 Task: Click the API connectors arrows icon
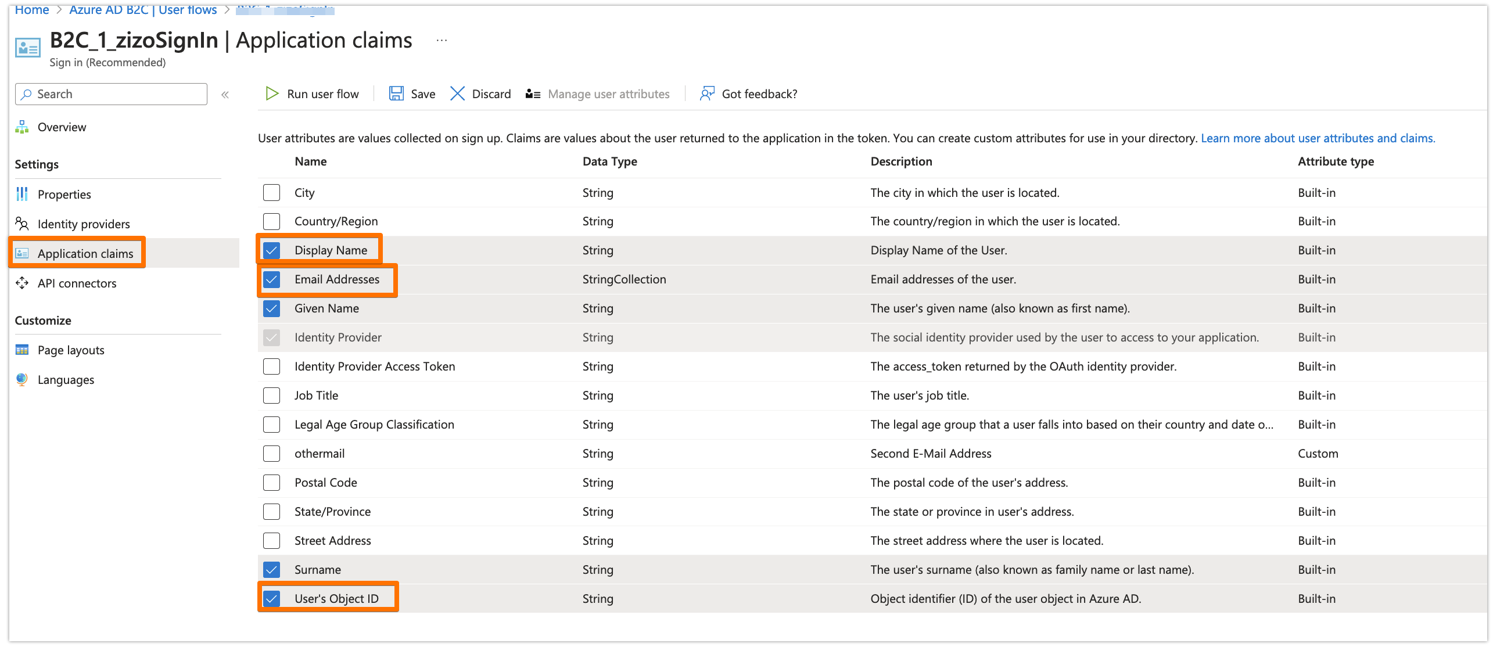pos(22,283)
